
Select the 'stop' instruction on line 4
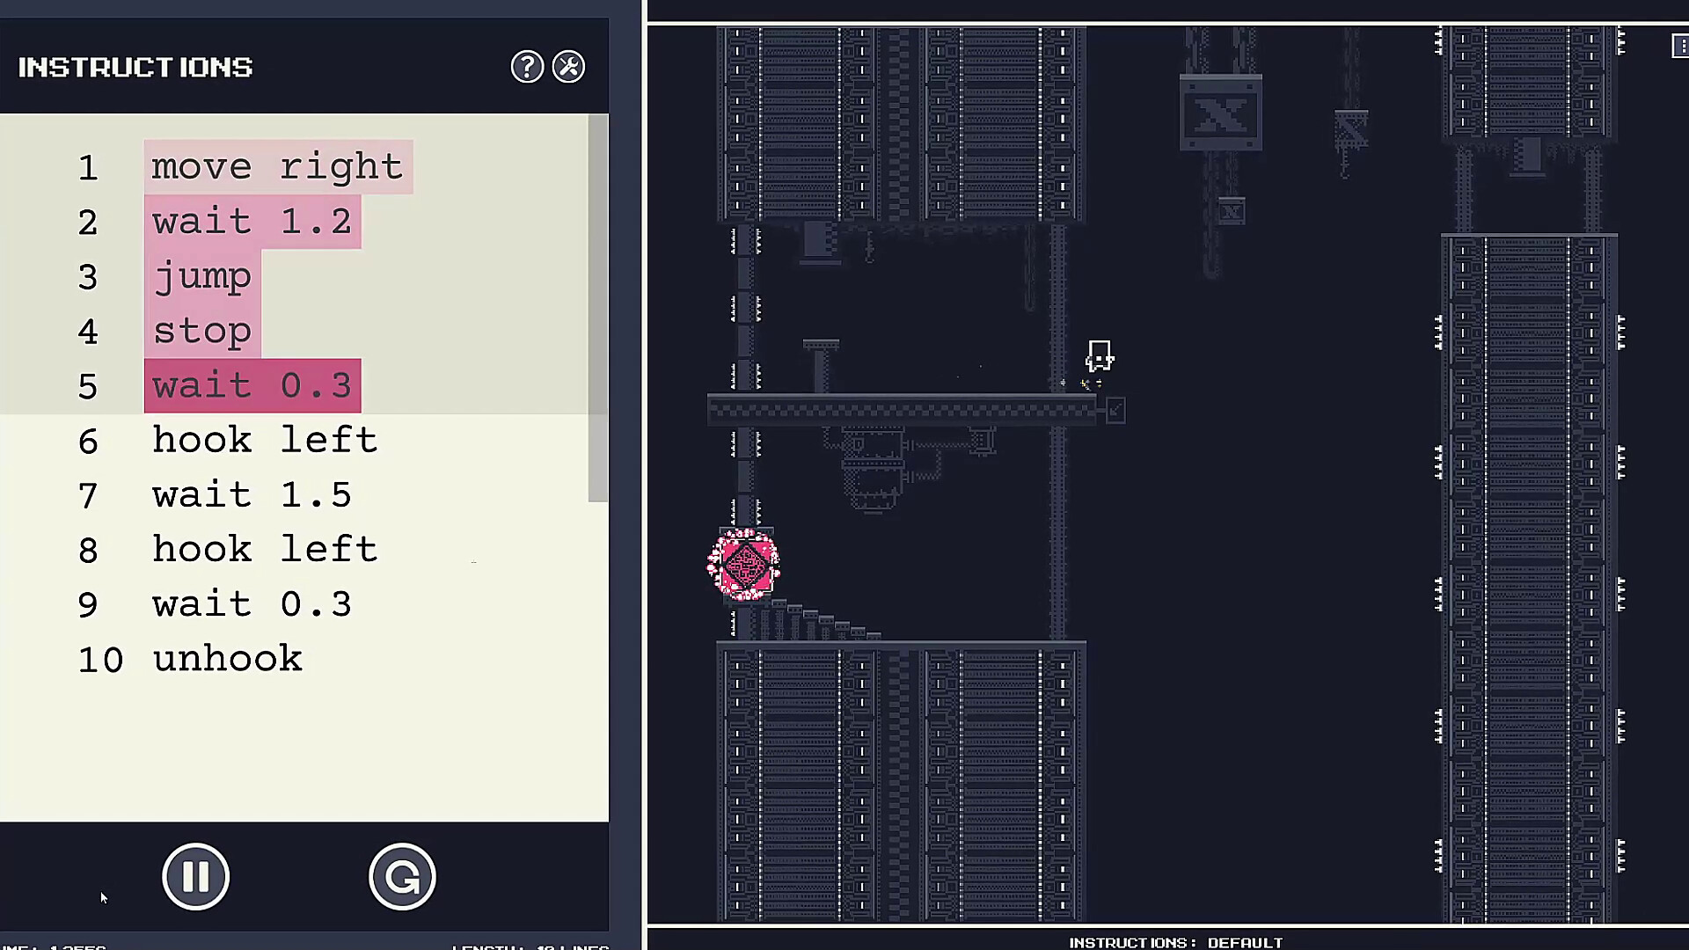click(x=200, y=331)
